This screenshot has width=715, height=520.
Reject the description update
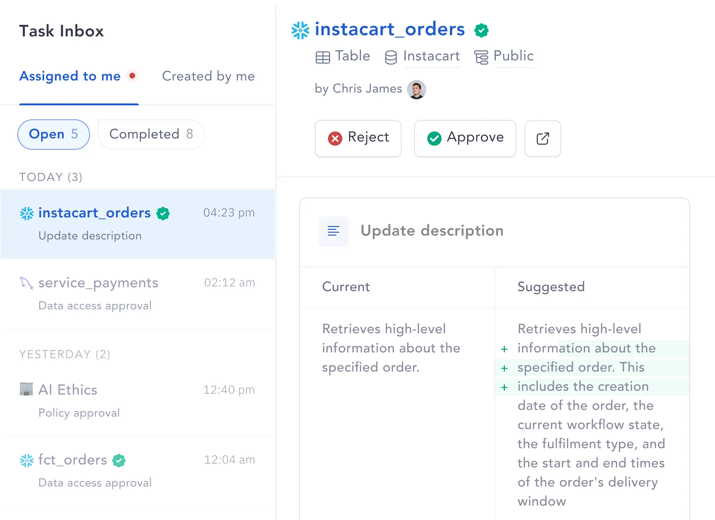[x=358, y=138]
